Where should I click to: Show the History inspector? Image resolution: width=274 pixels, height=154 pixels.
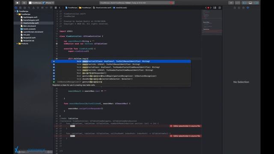239,8
